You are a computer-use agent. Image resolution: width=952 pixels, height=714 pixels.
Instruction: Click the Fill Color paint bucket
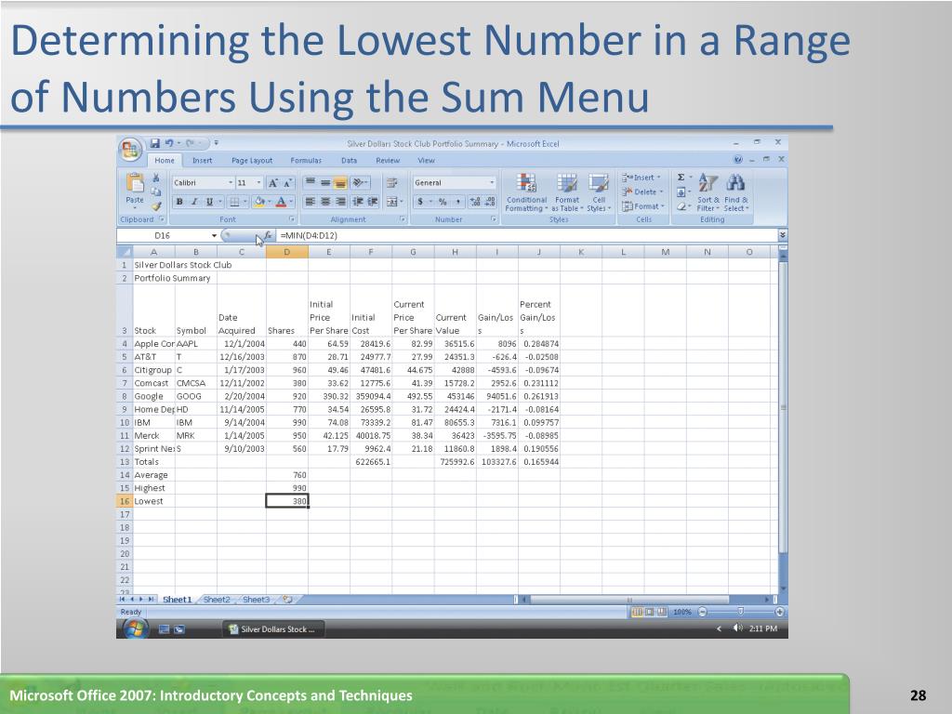tap(259, 202)
